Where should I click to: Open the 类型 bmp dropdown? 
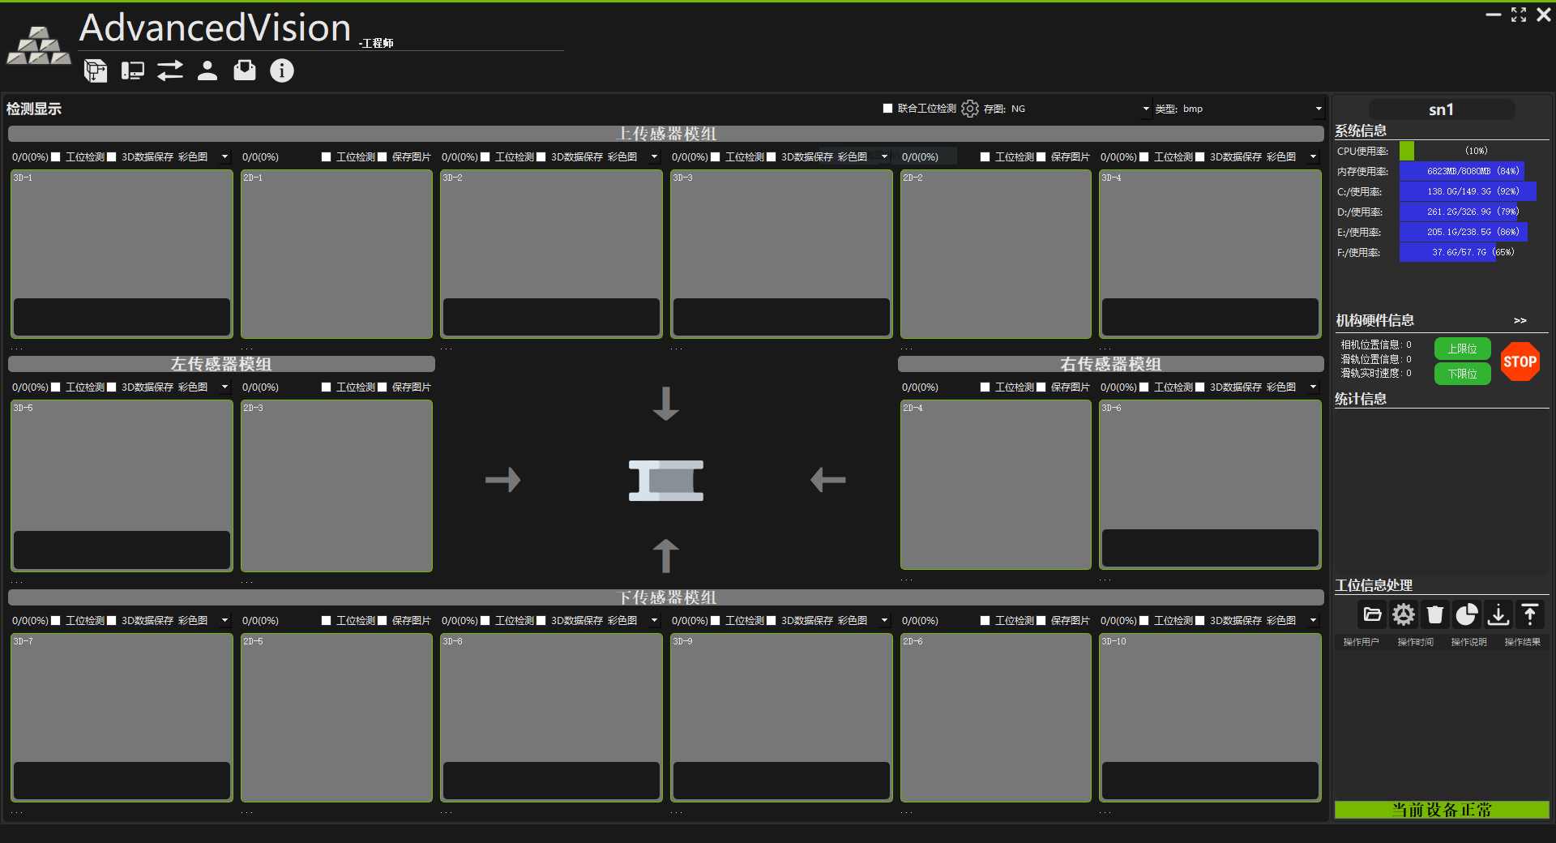[1319, 109]
